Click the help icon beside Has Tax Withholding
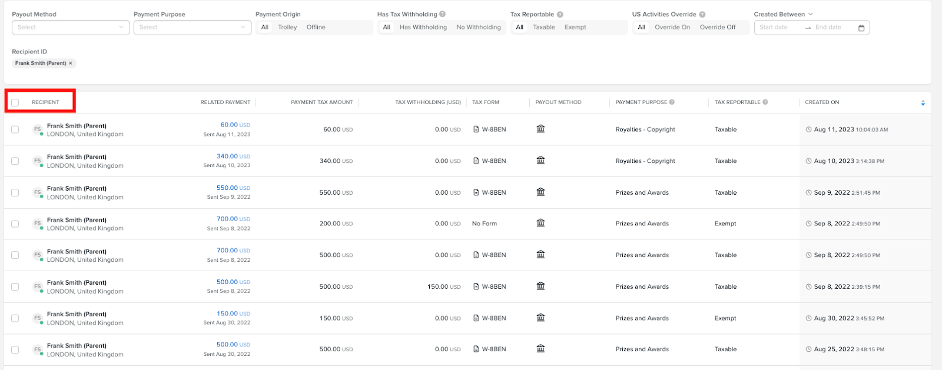The width and height of the screenshot is (942, 370). pos(442,14)
